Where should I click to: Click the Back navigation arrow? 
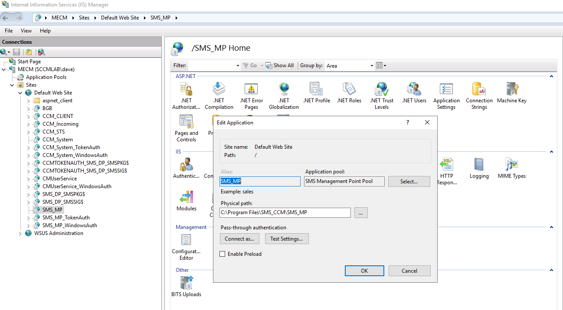(x=6, y=18)
